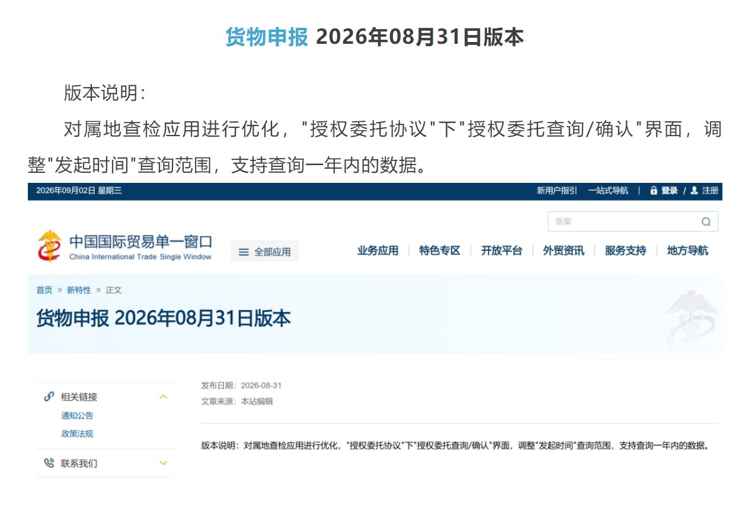755x506 pixels.
Task: Click the 文章来源: 本站编辑 text
Action: [237, 401]
